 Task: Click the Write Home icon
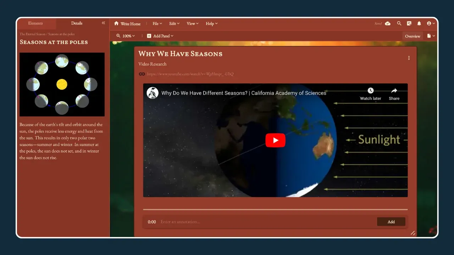click(x=116, y=23)
